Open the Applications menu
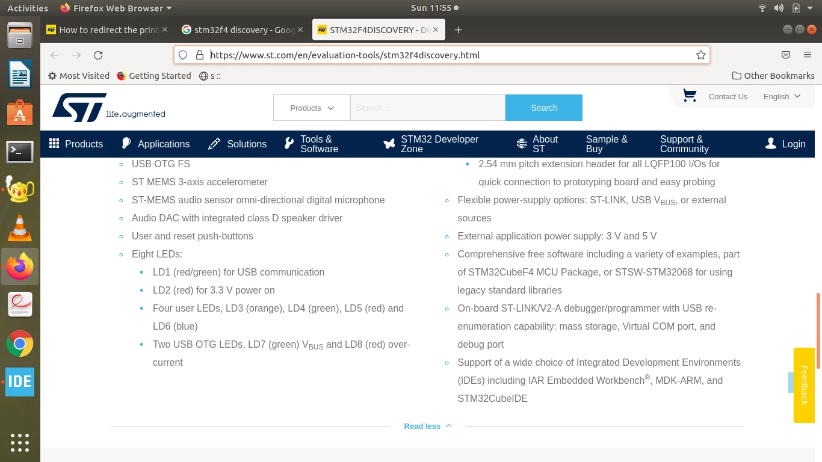 tap(156, 144)
